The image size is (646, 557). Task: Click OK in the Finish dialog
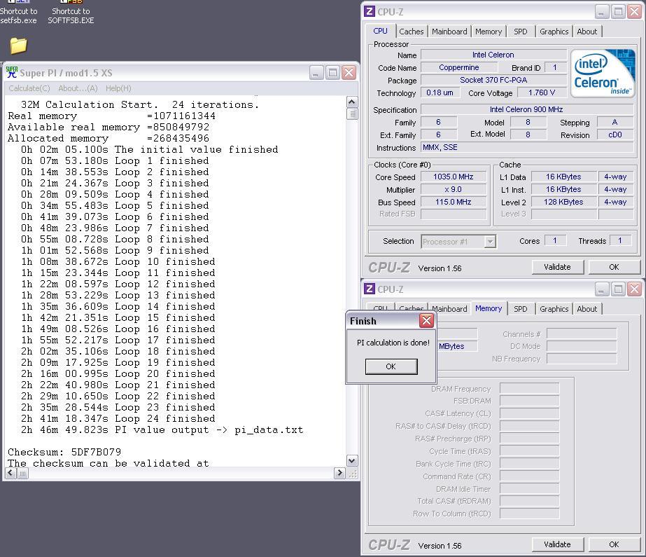[x=391, y=366]
